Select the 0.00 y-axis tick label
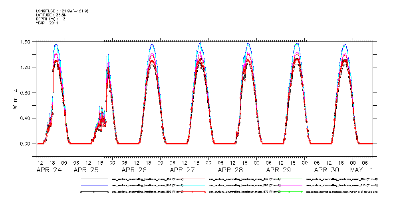 (26, 144)
